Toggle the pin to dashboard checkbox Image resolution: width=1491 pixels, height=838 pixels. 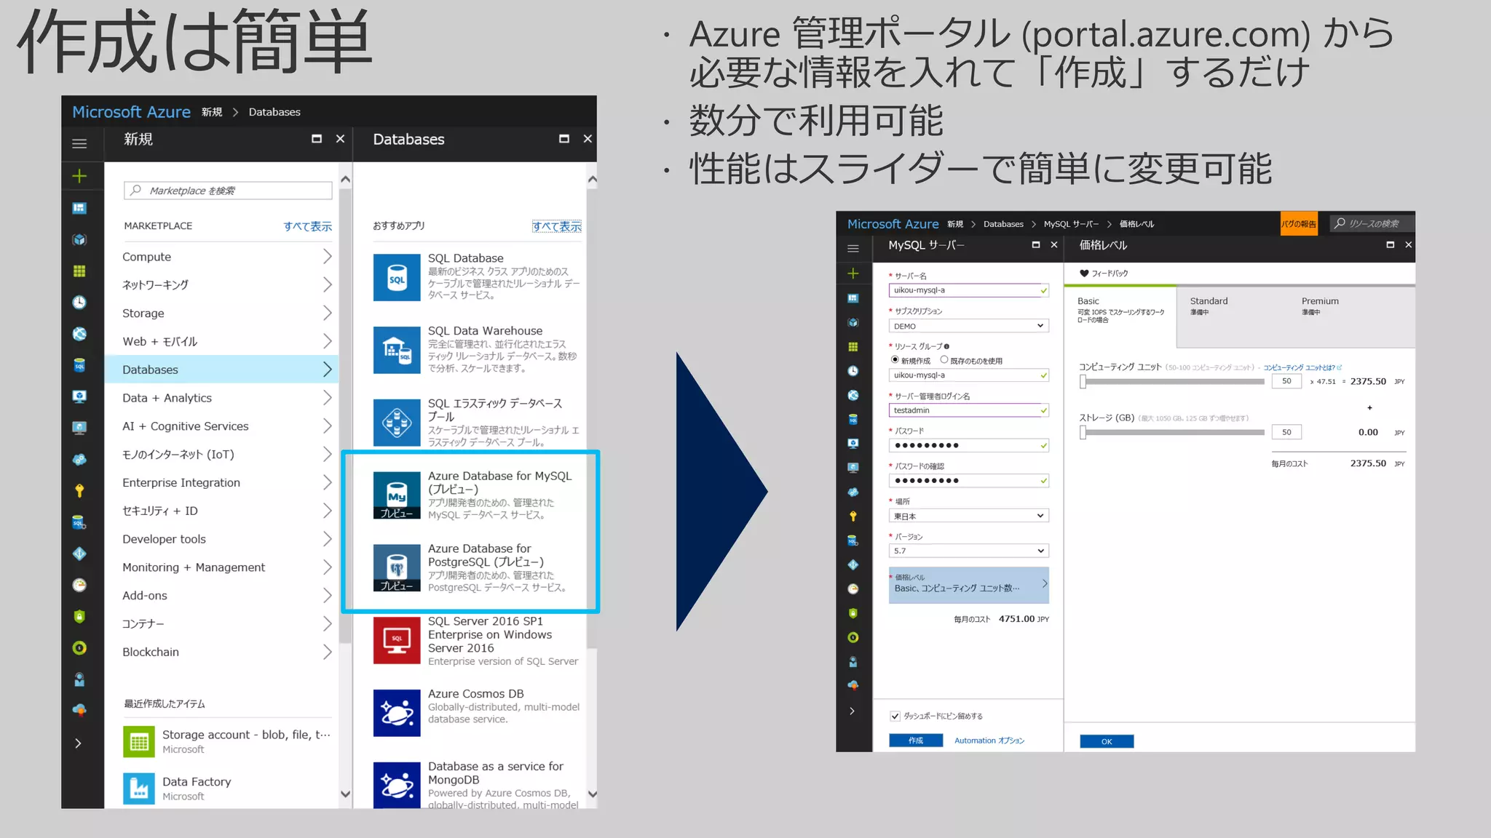click(895, 717)
